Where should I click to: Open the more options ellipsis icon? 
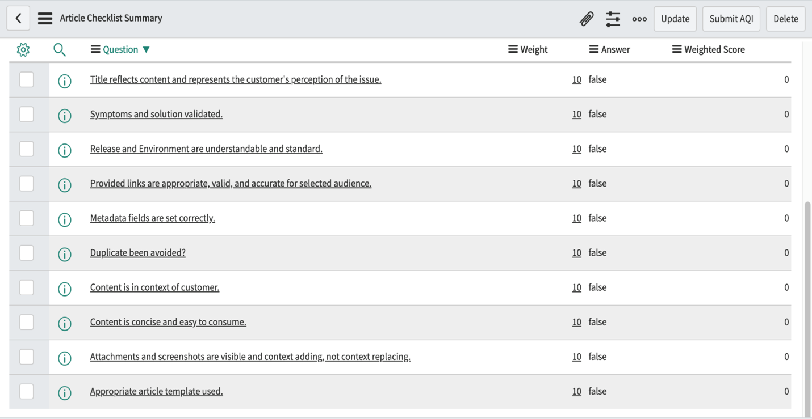pyautogui.click(x=639, y=19)
